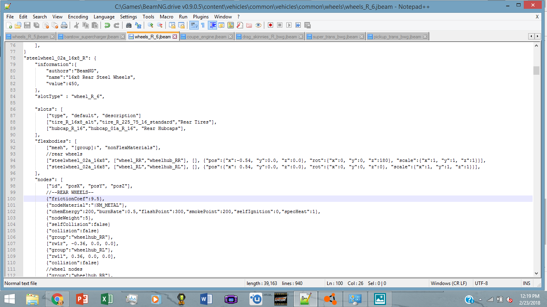Toggle word wrap in the toolbar
This screenshot has height=307, width=547.
click(x=193, y=25)
